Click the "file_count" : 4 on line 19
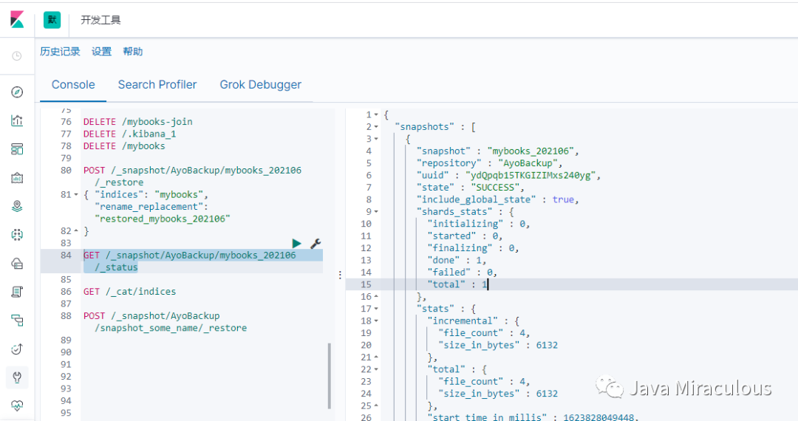Screen dimensions: 798x421 484,333
